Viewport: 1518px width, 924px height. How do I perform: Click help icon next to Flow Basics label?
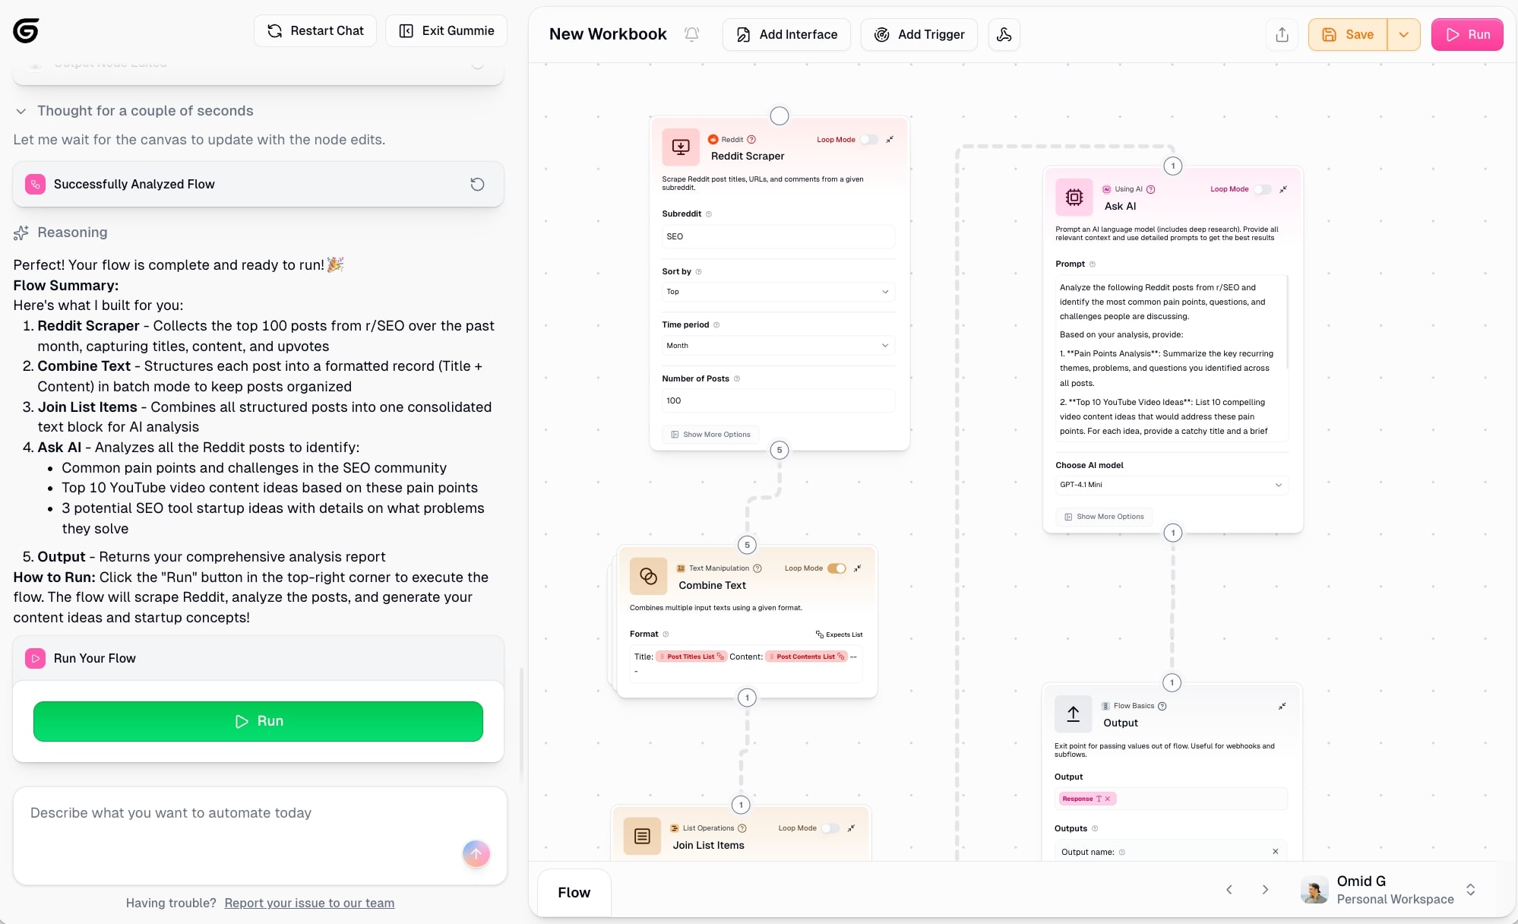point(1162,706)
